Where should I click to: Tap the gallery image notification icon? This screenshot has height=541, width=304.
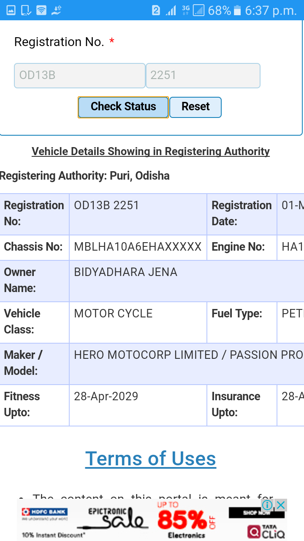pos(11,10)
